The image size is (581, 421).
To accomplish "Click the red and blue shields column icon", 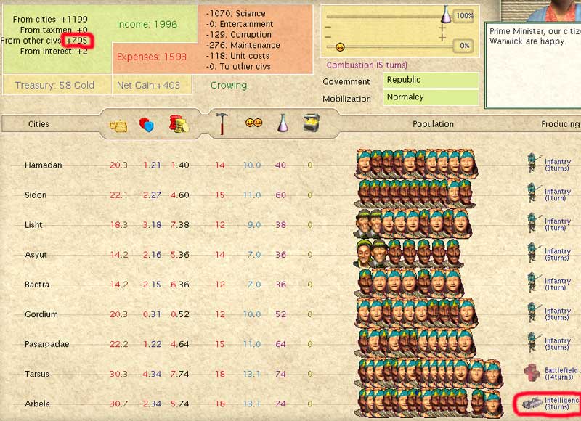I will pyautogui.click(x=146, y=125).
